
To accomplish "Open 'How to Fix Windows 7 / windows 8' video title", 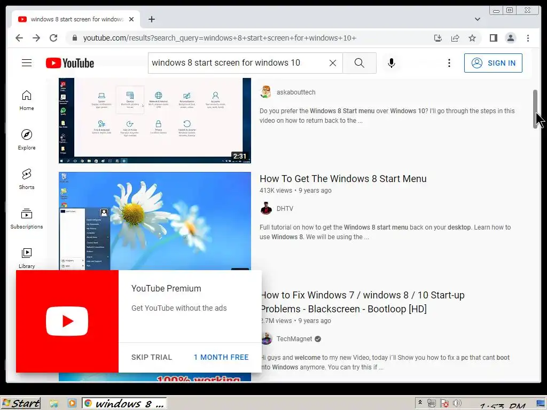I will pyautogui.click(x=363, y=302).
